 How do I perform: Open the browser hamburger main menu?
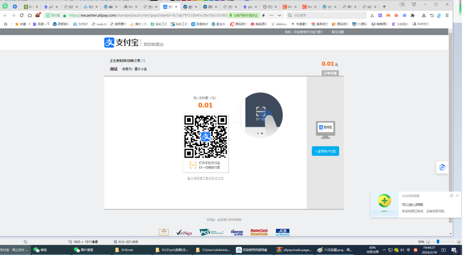[447, 15]
